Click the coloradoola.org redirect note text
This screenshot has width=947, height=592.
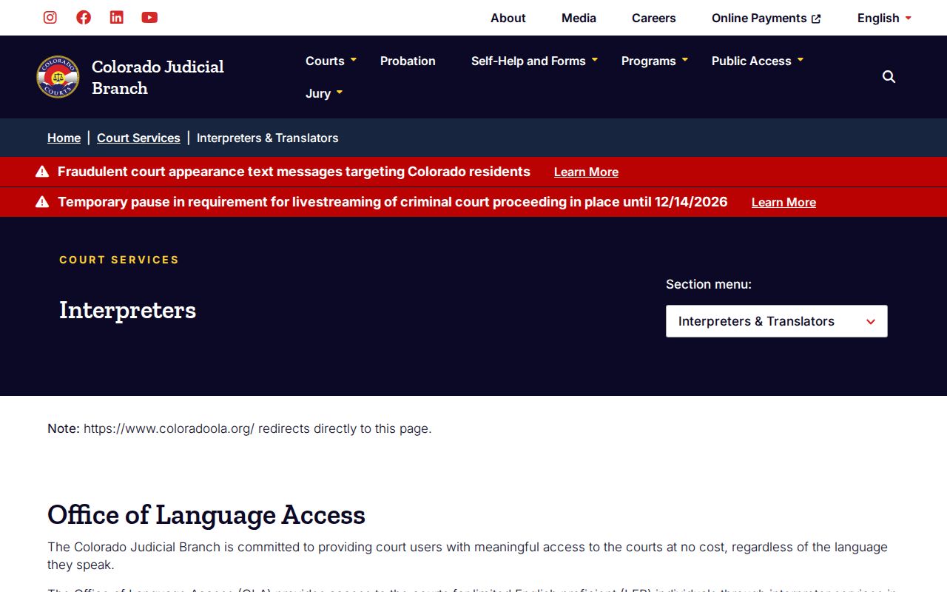239,428
